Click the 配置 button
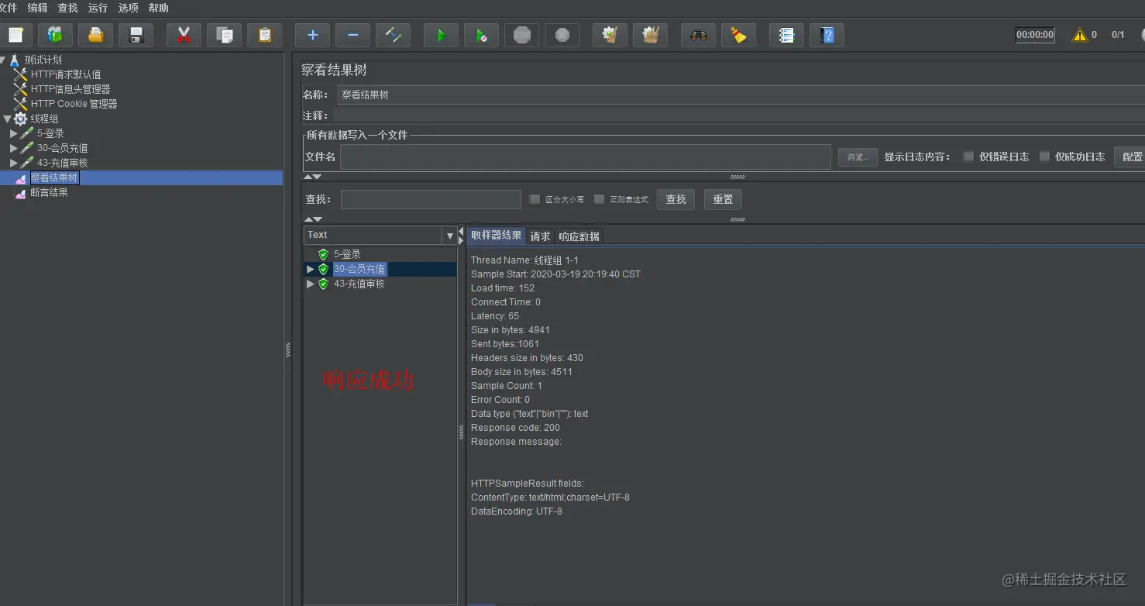 click(x=1132, y=157)
